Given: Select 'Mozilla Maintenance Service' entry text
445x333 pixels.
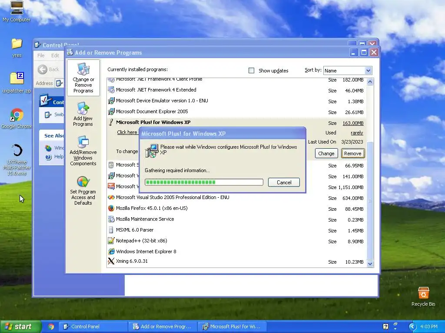Looking at the screenshot, I should tap(145, 219).
